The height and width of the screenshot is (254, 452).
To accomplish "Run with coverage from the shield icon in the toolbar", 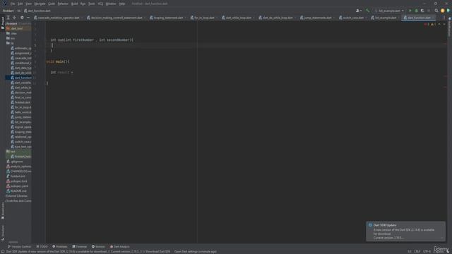I will pos(422,11).
